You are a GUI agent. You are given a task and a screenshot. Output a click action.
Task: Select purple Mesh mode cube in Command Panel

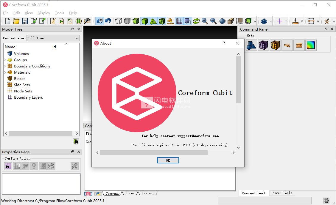tap(263, 45)
